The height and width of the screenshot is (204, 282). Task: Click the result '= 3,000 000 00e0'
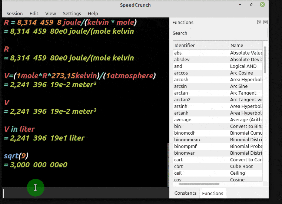point(36,165)
